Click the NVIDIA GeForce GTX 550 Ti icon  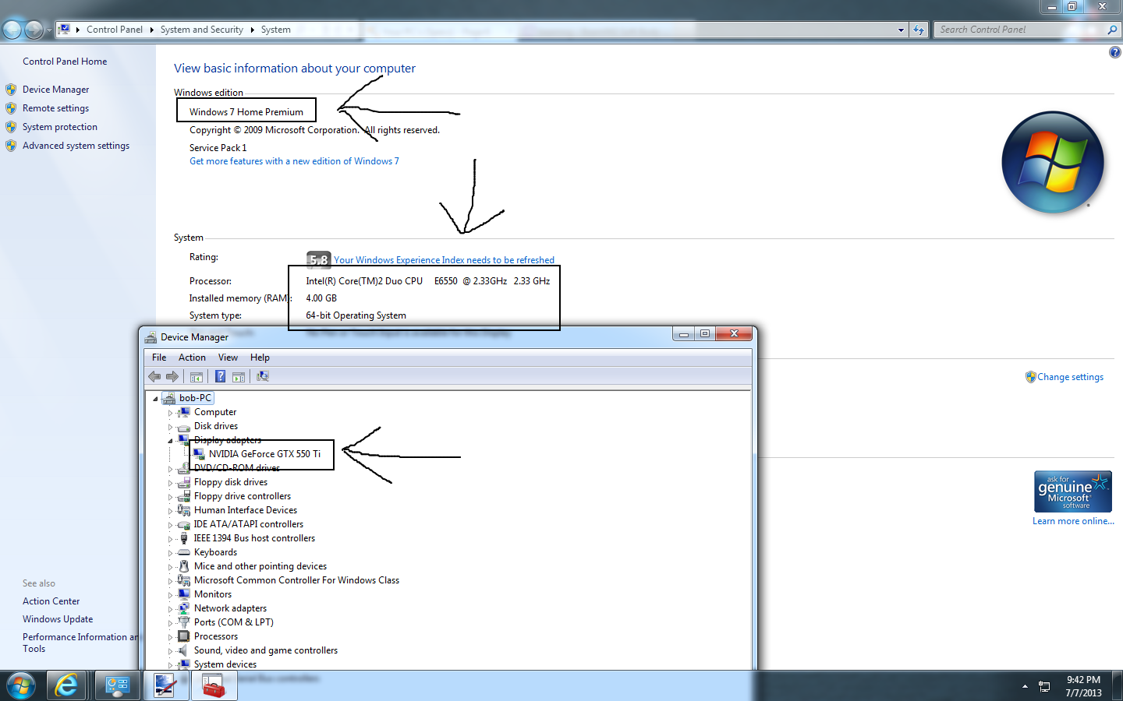pyautogui.click(x=199, y=454)
